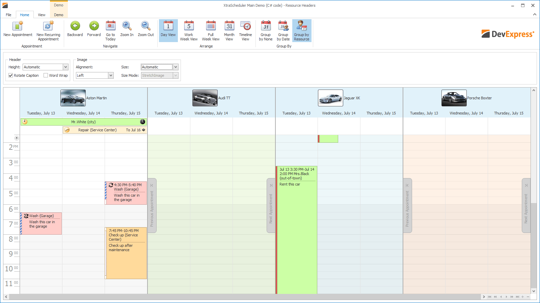Switch to Full Week View
540x303 pixels.
click(211, 31)
